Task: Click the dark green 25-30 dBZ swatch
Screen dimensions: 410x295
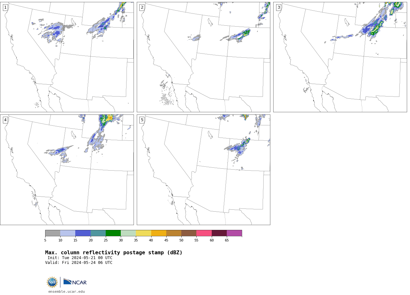Action: (x=113, y=233)
